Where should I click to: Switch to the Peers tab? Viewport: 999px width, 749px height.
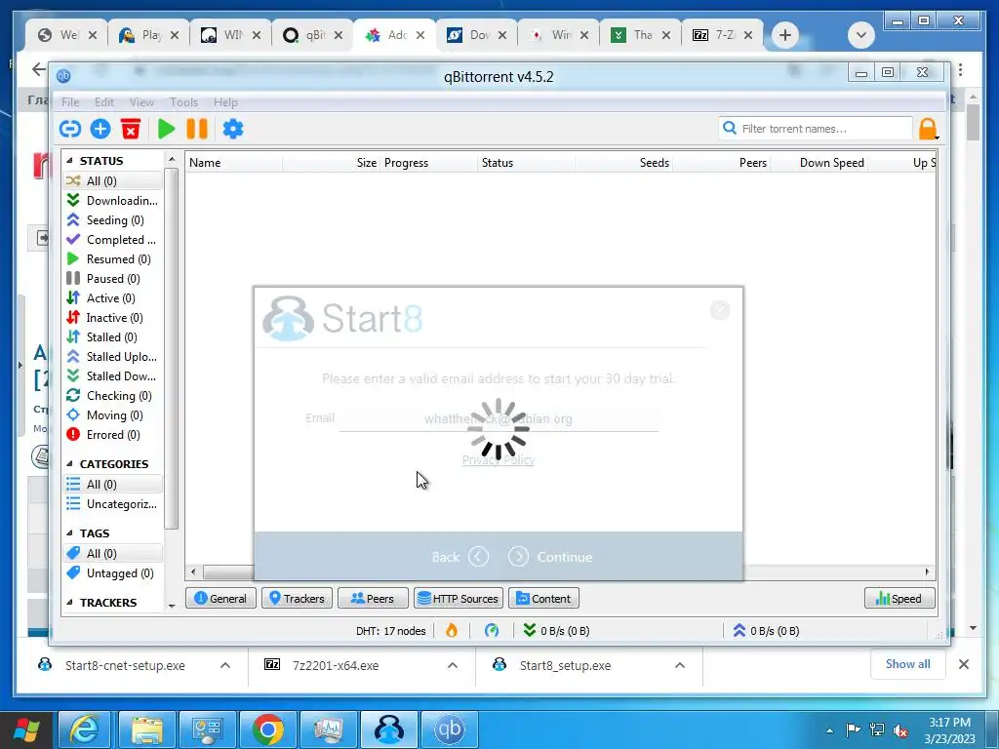373,599
